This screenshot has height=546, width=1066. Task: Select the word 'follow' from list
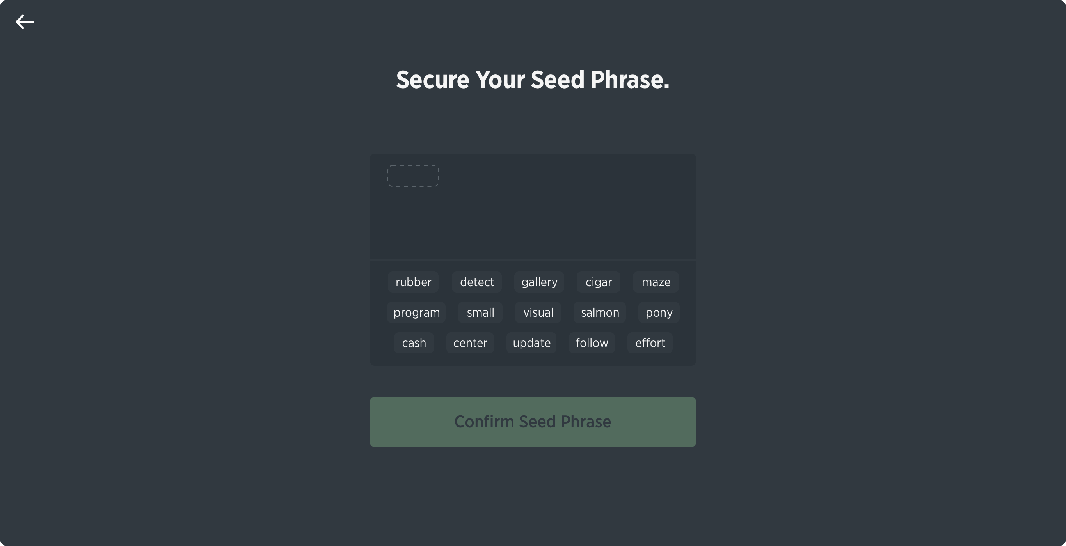coord(592,343)
